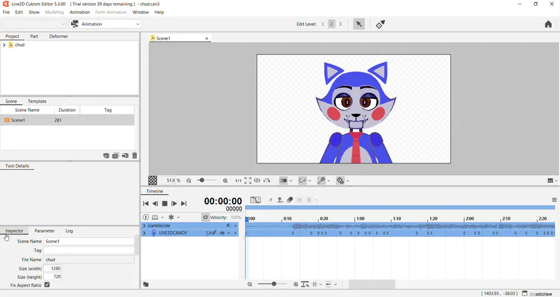Click the timeline marker pin icon
560x297 pixels.
coord(280,200)
